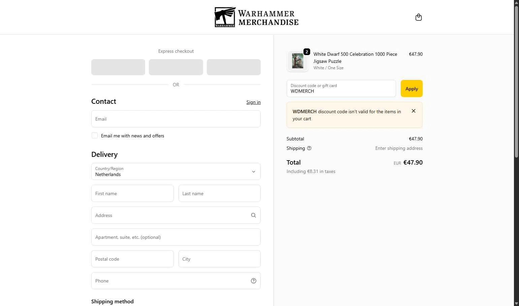Expand the Country/Region dropdown
Image resolution: width=519 pixels, height=306 pixels.
click(x=176, y=172)
